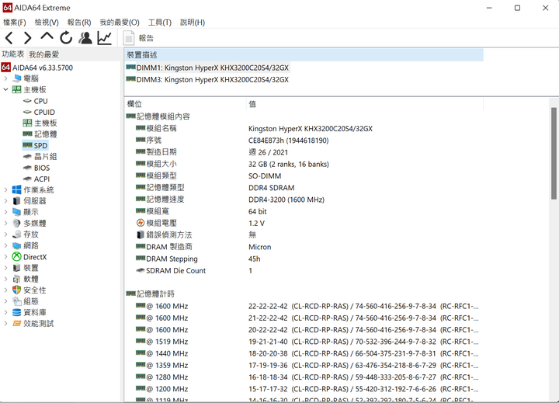The image size is (559, 403).
Task: Click the 網路 network icon entry
Action: (17, 245)
